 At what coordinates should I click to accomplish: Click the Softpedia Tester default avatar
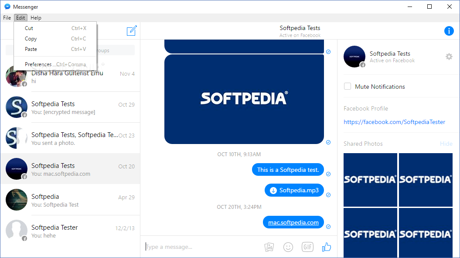[17, 231]
